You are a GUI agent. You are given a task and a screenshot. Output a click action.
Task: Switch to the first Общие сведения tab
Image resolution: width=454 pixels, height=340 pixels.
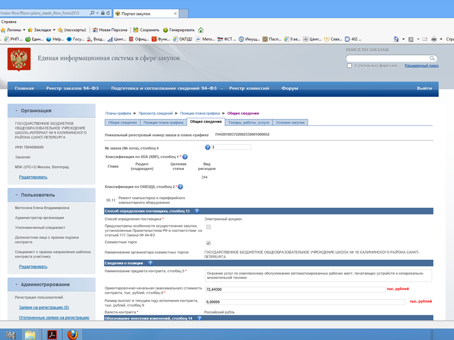click(122, 123)
